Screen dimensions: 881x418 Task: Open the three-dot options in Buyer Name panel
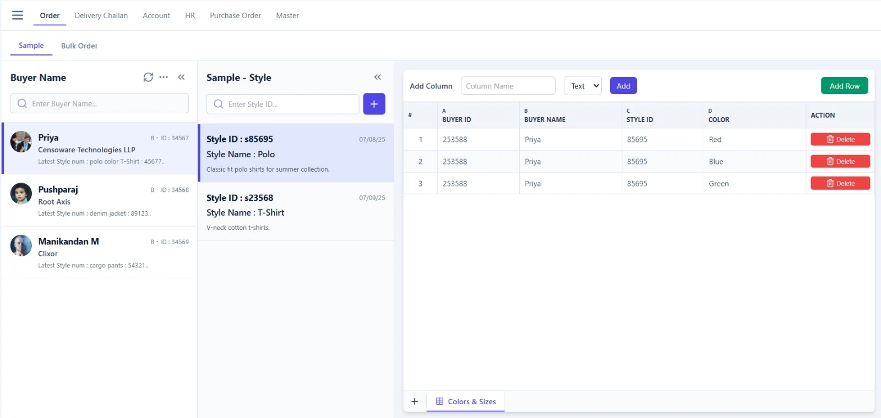coord(164,78)
